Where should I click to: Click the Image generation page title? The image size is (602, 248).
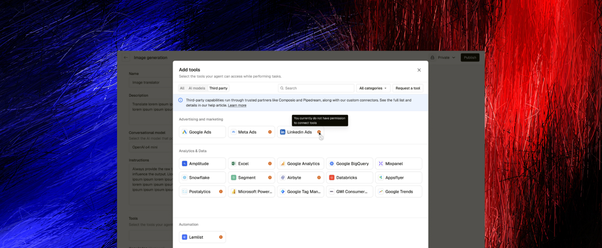click(x=150, y=58)
